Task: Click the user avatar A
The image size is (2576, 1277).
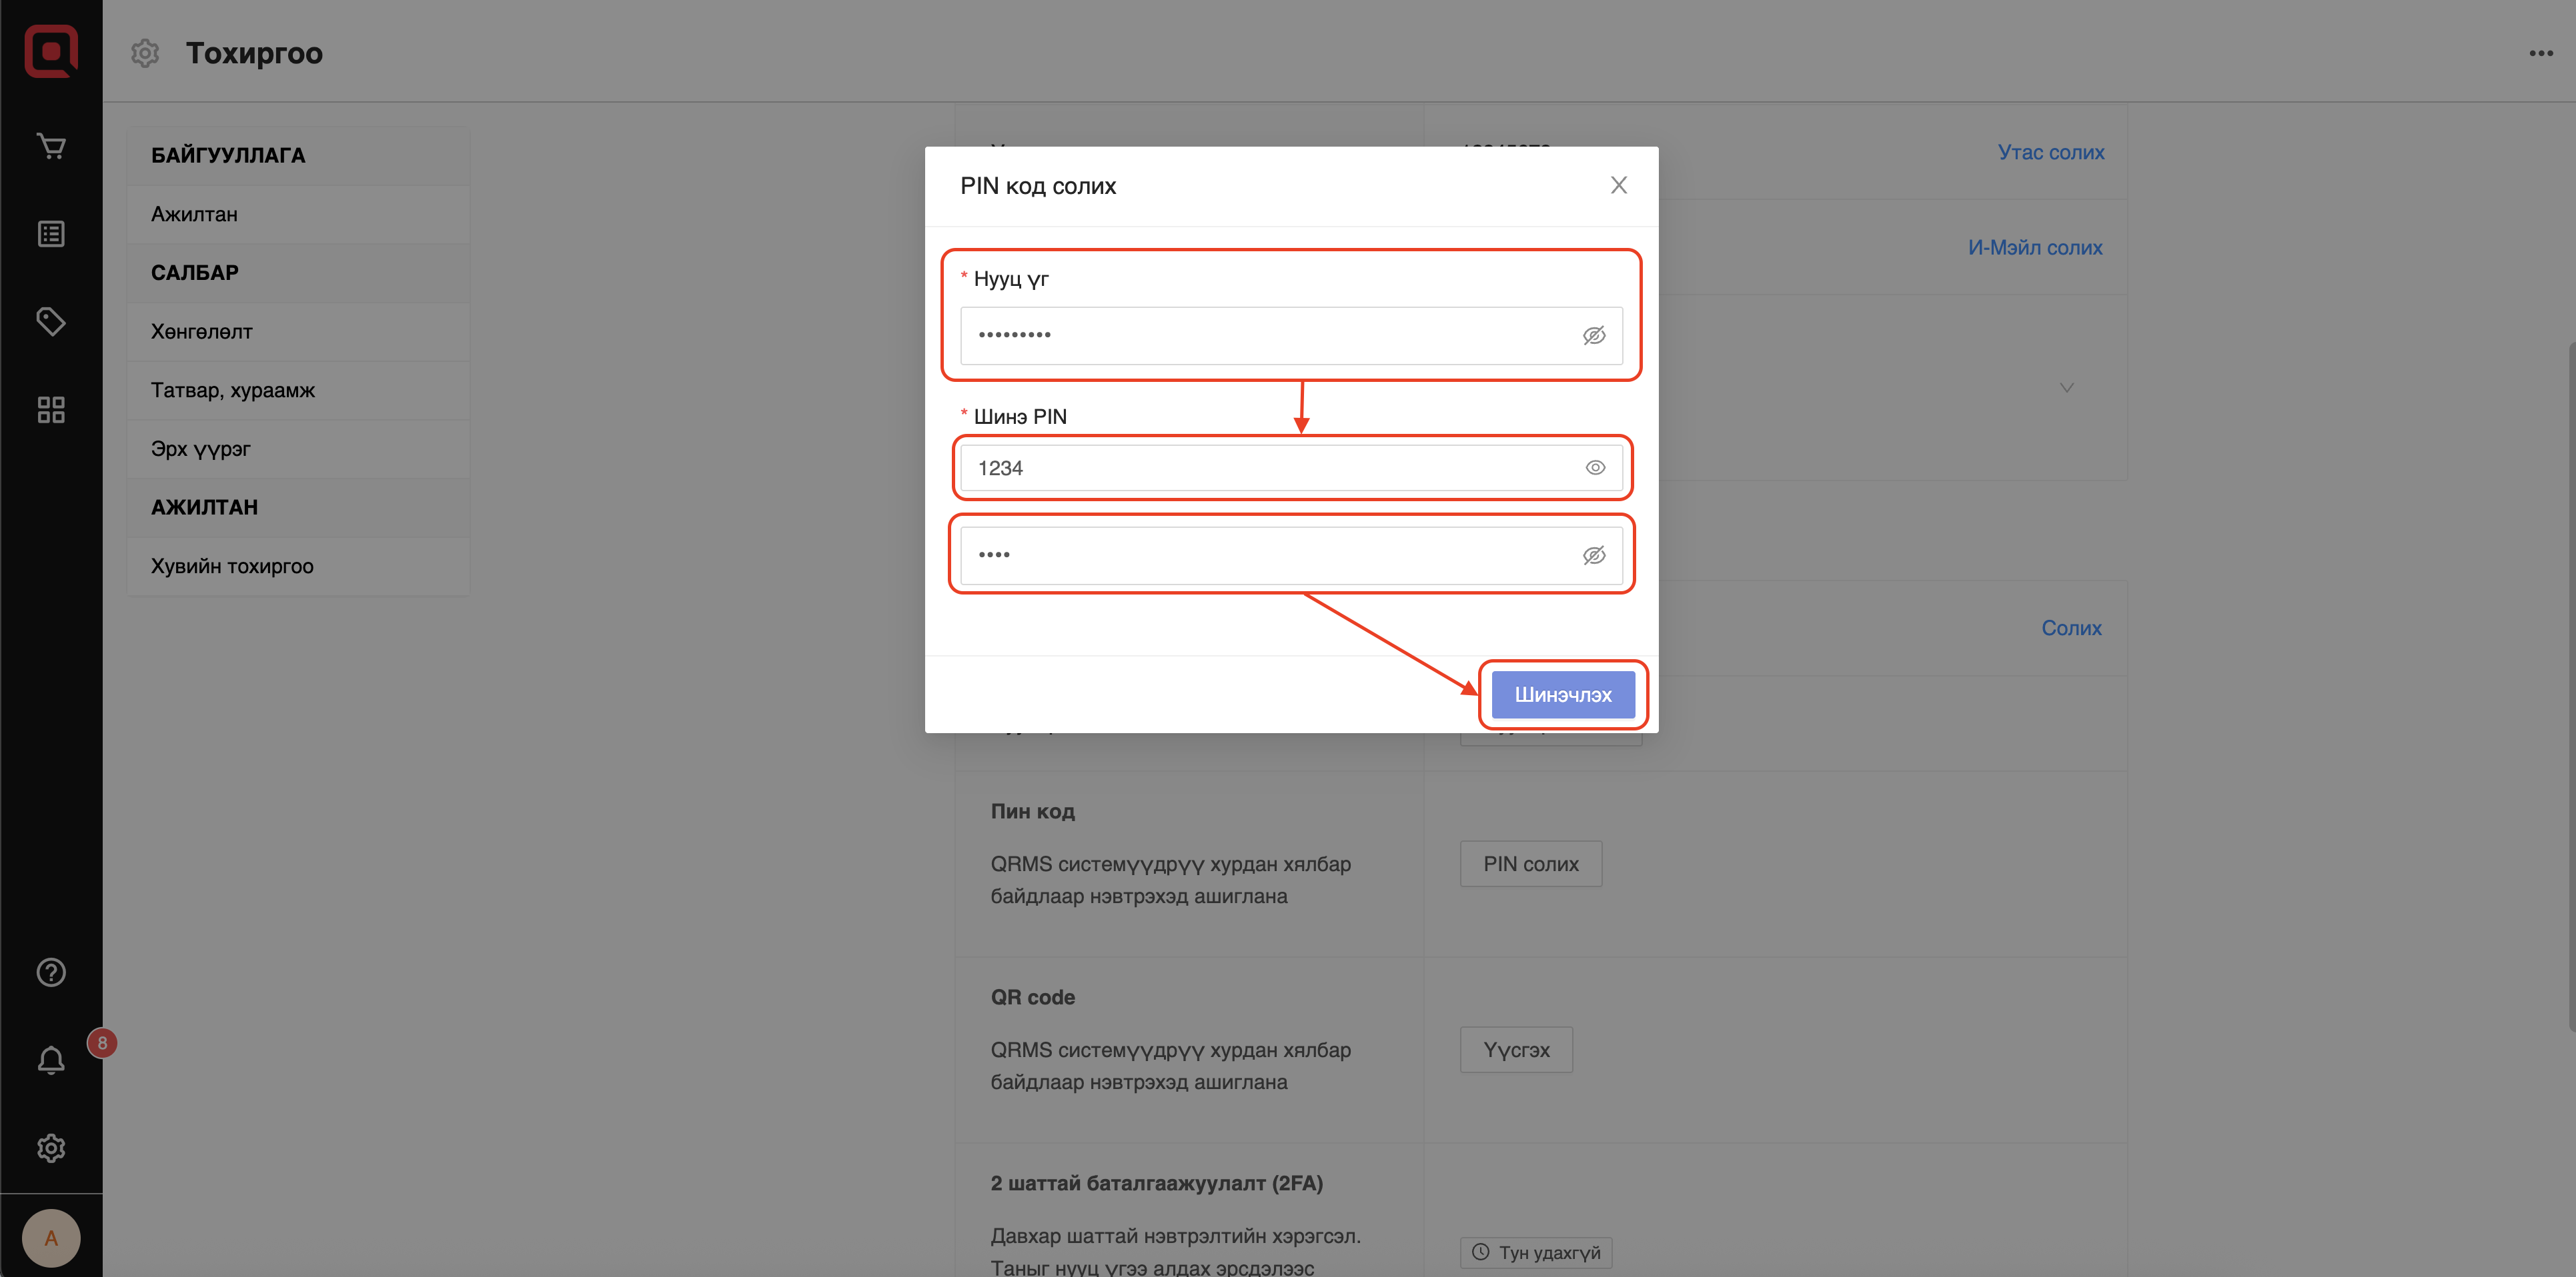Action: 51,1238
